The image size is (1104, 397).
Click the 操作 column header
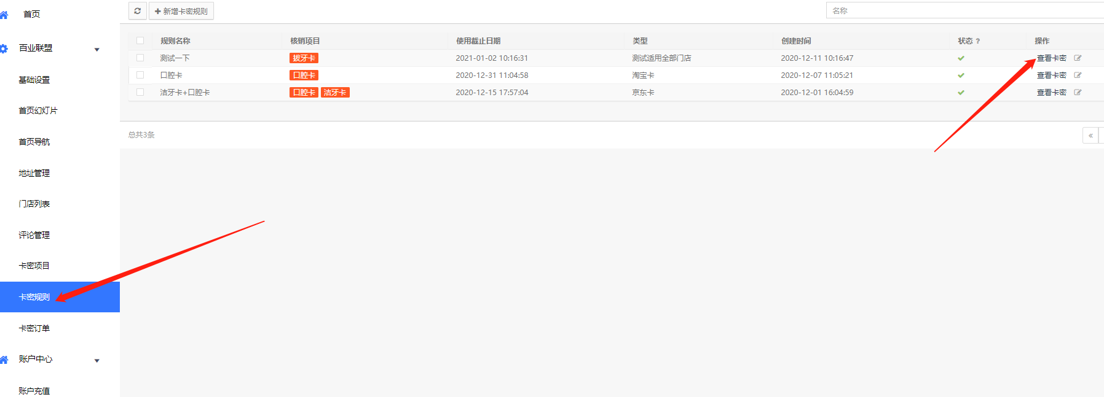point(1042,41)
